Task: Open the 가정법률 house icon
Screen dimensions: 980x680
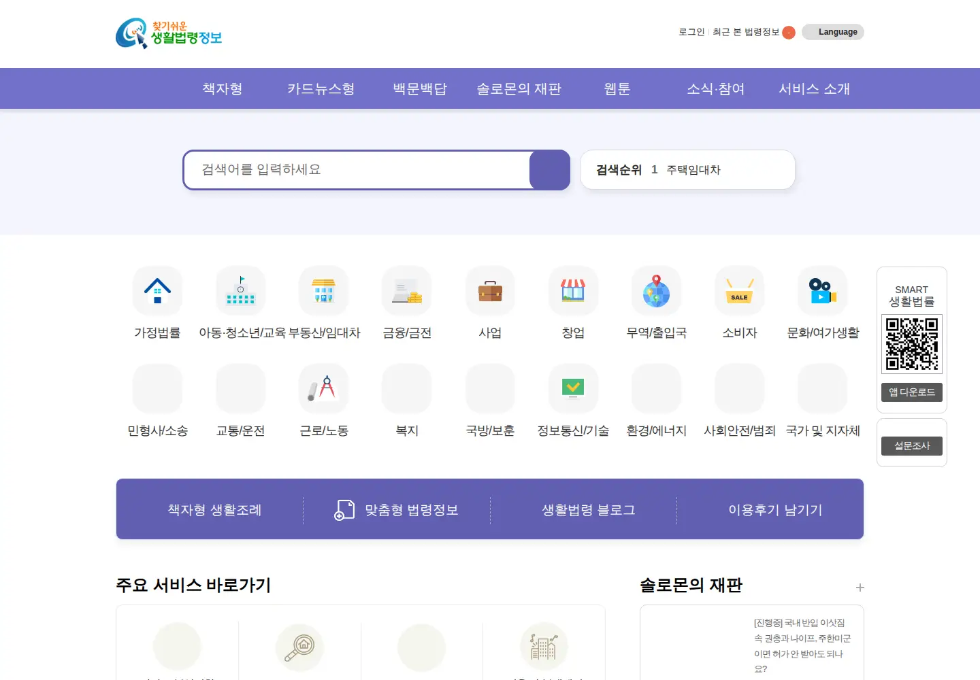Action: [157, 290]
